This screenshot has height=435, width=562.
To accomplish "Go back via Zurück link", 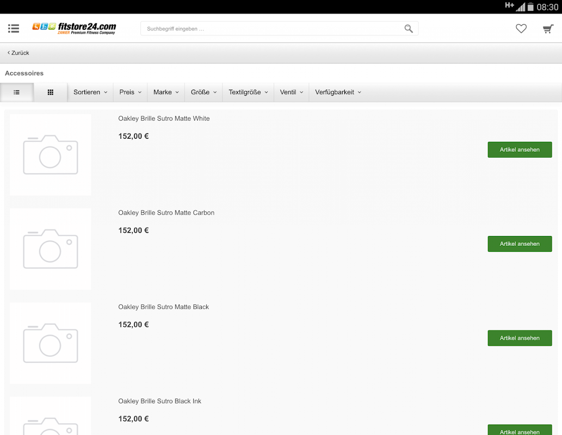I will [x=18, y=53].
